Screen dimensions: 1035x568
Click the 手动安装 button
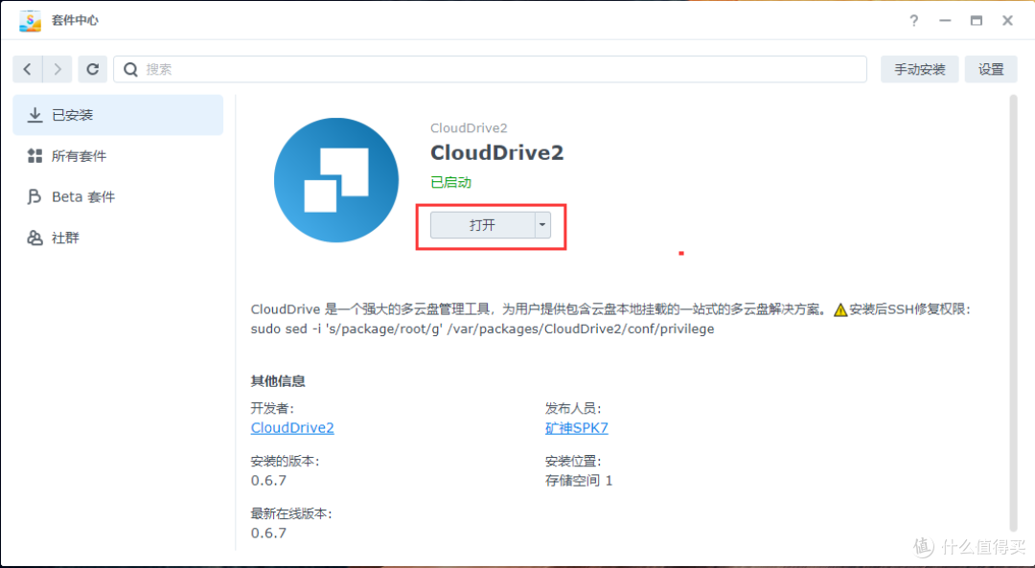pos(918,69)
